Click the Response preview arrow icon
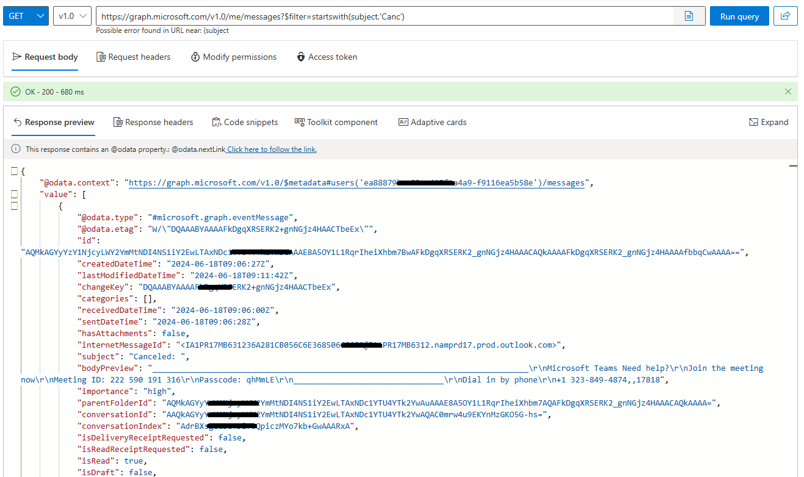The height and width of the screenshot is (477, 804). tap(17, 122)
